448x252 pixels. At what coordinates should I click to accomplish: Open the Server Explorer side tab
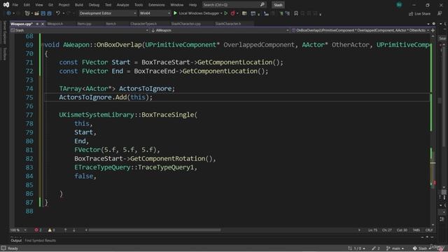[4, 32]
